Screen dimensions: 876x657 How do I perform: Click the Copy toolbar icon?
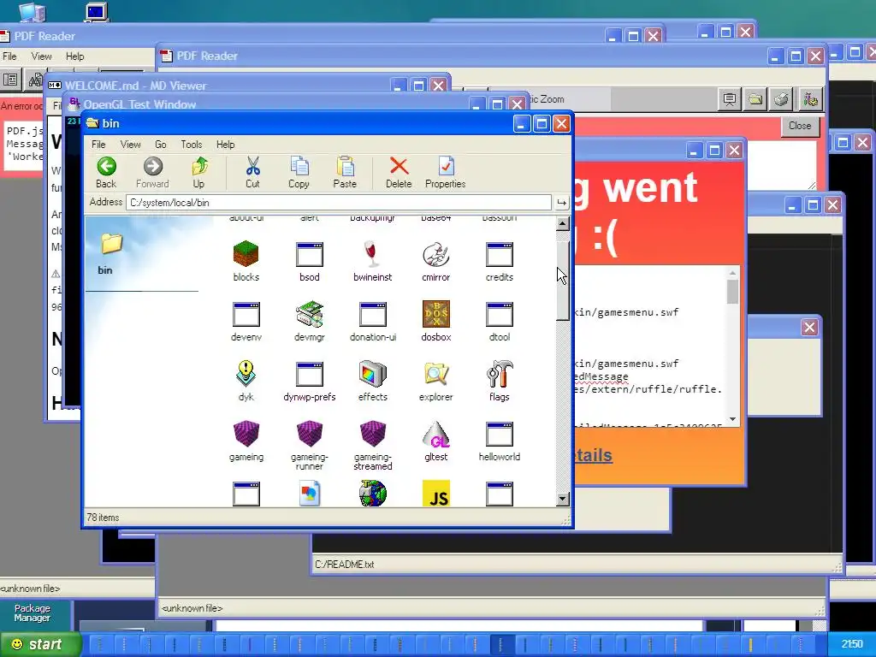[299, 172]
